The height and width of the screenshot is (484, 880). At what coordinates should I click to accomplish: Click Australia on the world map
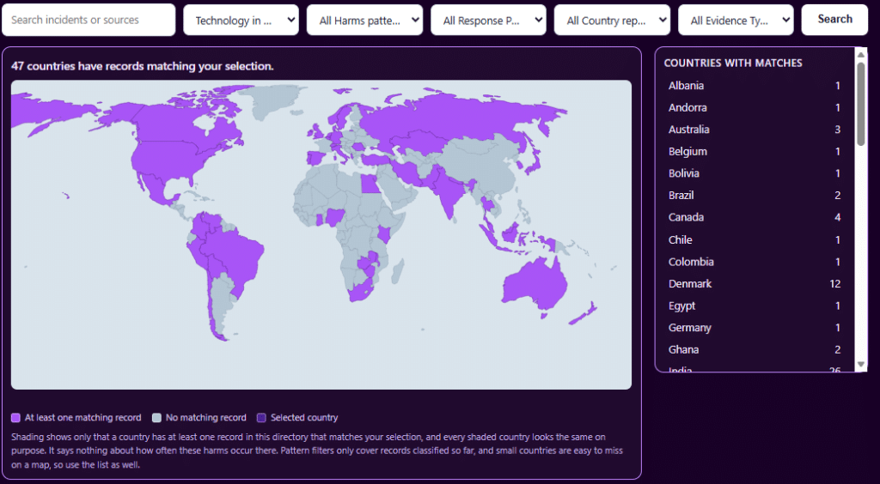tap(533, 286)
